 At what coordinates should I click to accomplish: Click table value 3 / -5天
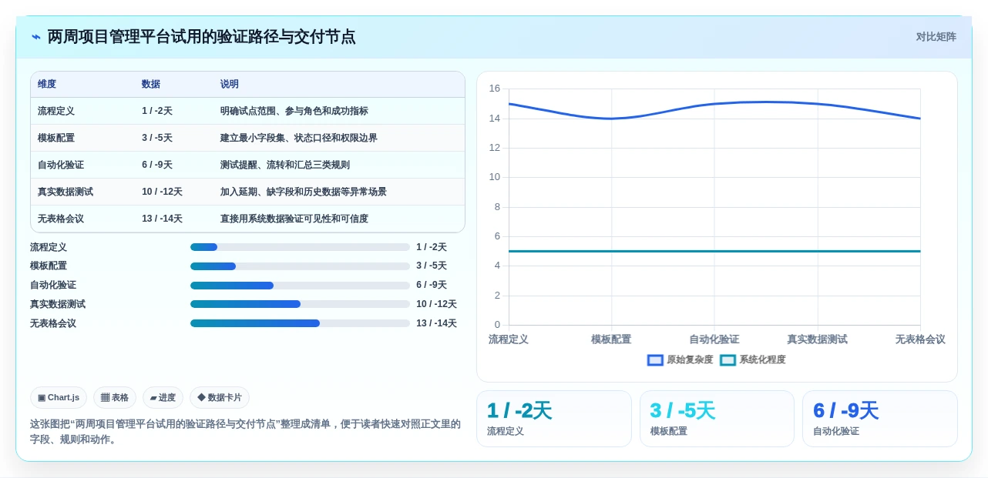pos(157,138)
